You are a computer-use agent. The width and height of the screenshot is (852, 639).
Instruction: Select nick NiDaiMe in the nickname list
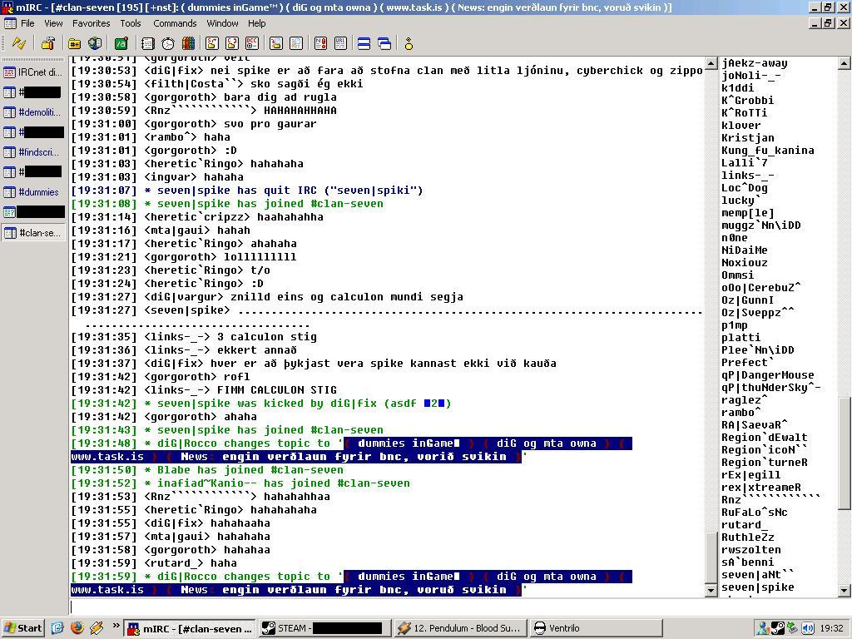(x=745, y=250)
